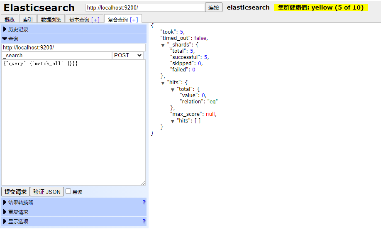Image resolution: width=381 pixels, height=235 pixels.
Task: Open the POST method dropdown
Action: tap(127, 55)
